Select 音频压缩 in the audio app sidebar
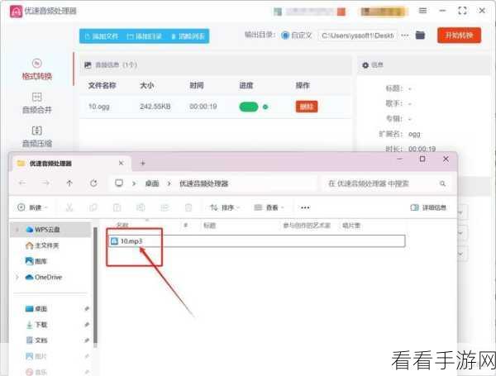This screenshot has height=376, width=496. pos(37,136)
